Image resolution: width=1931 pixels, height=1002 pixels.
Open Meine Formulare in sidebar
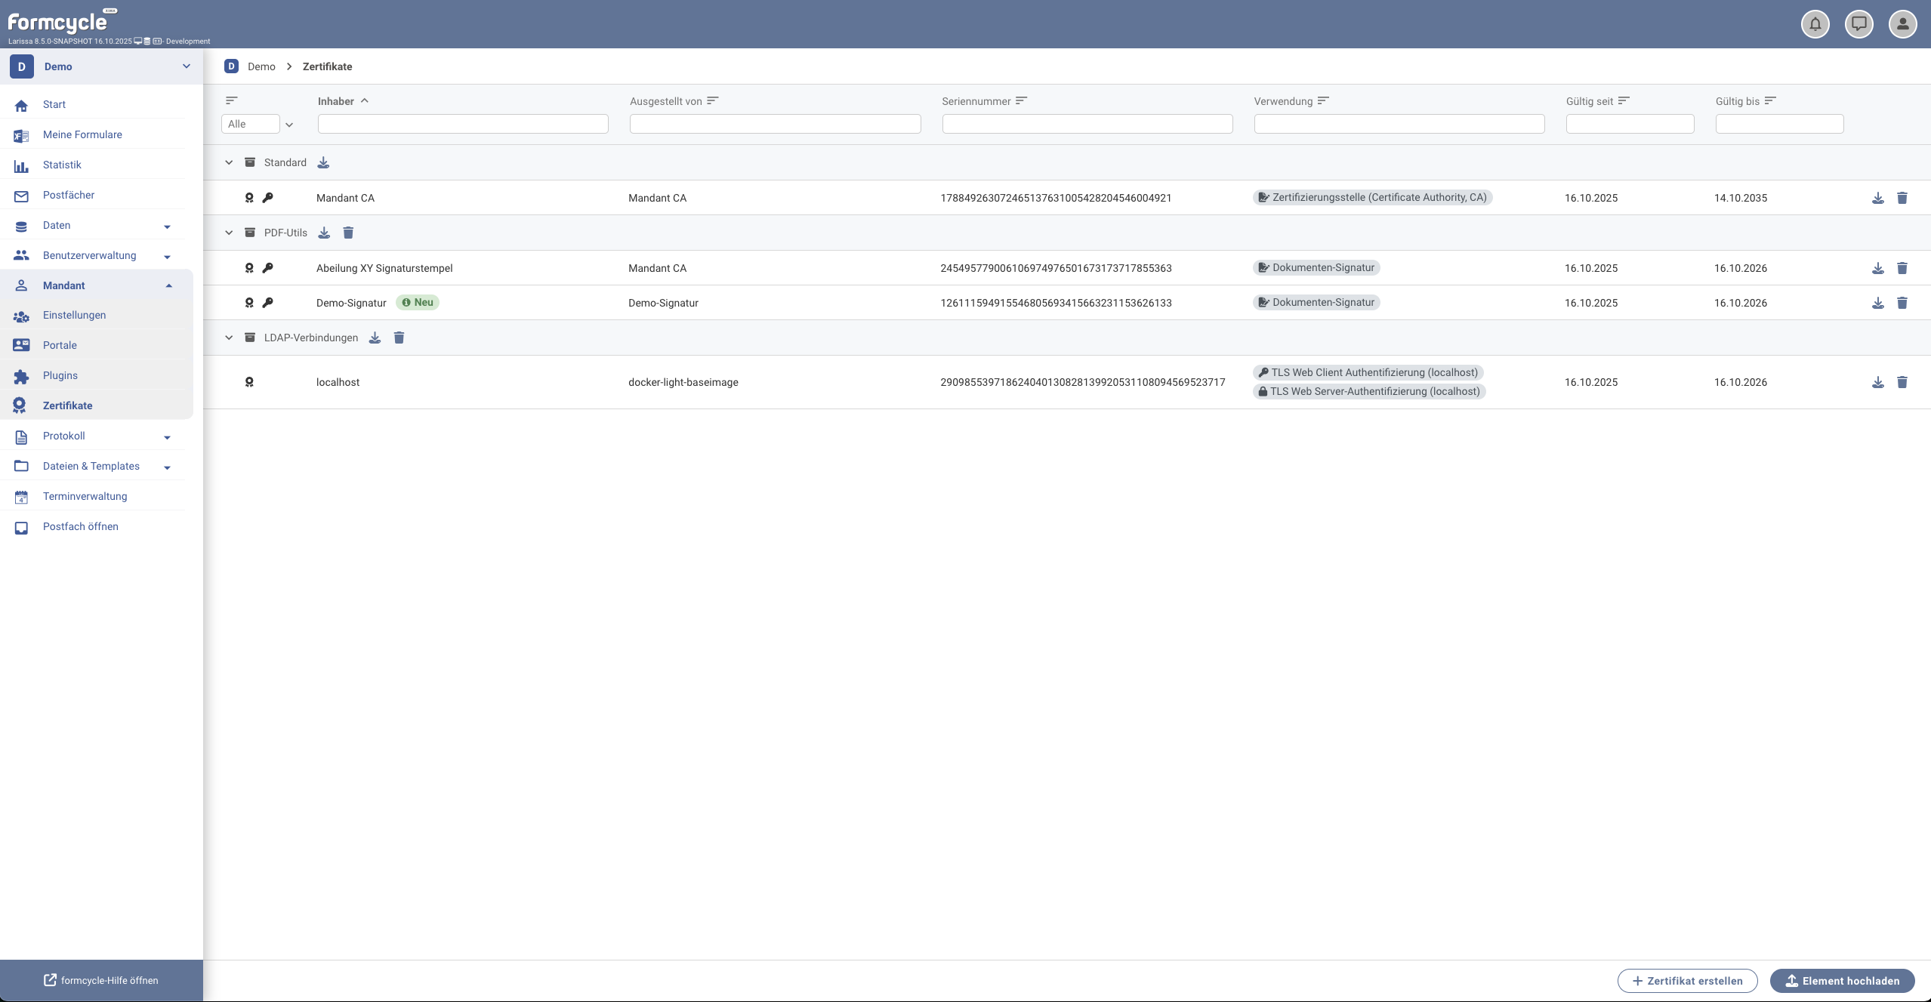coord(82,134)
